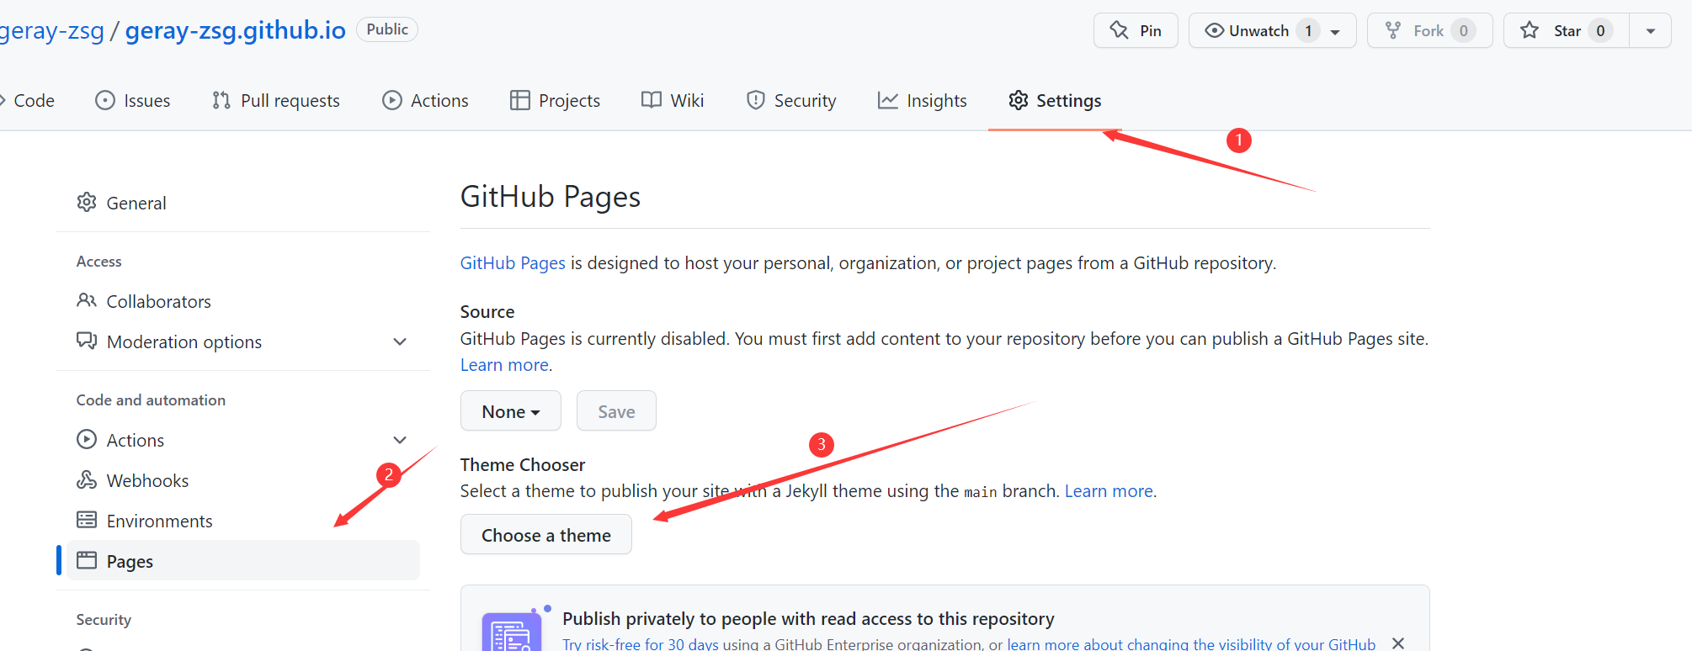Click the Moderation options comment icon
This screenshot has height=651, width=1692.
coord(87,341)
